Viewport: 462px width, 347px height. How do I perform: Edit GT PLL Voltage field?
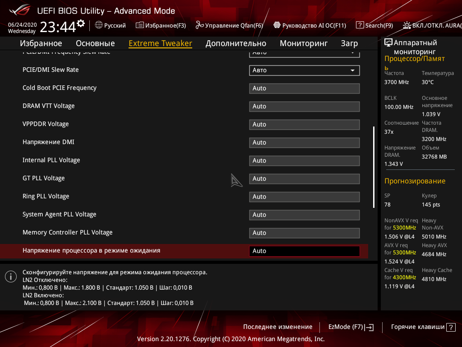pos(305,178)
